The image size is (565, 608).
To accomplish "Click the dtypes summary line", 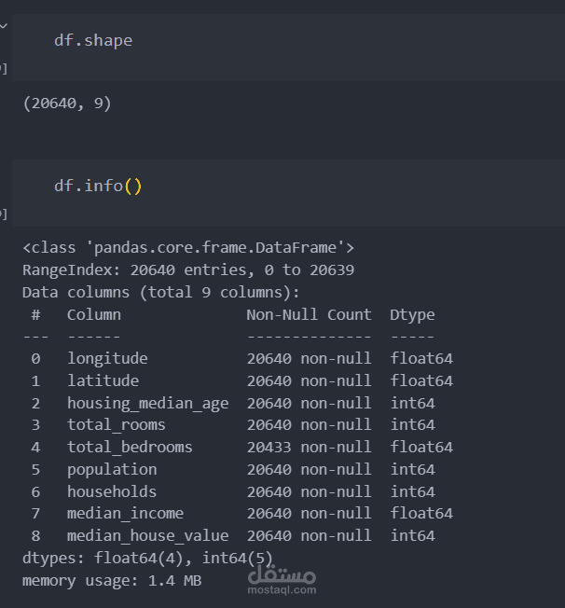I will pos(147,558).
